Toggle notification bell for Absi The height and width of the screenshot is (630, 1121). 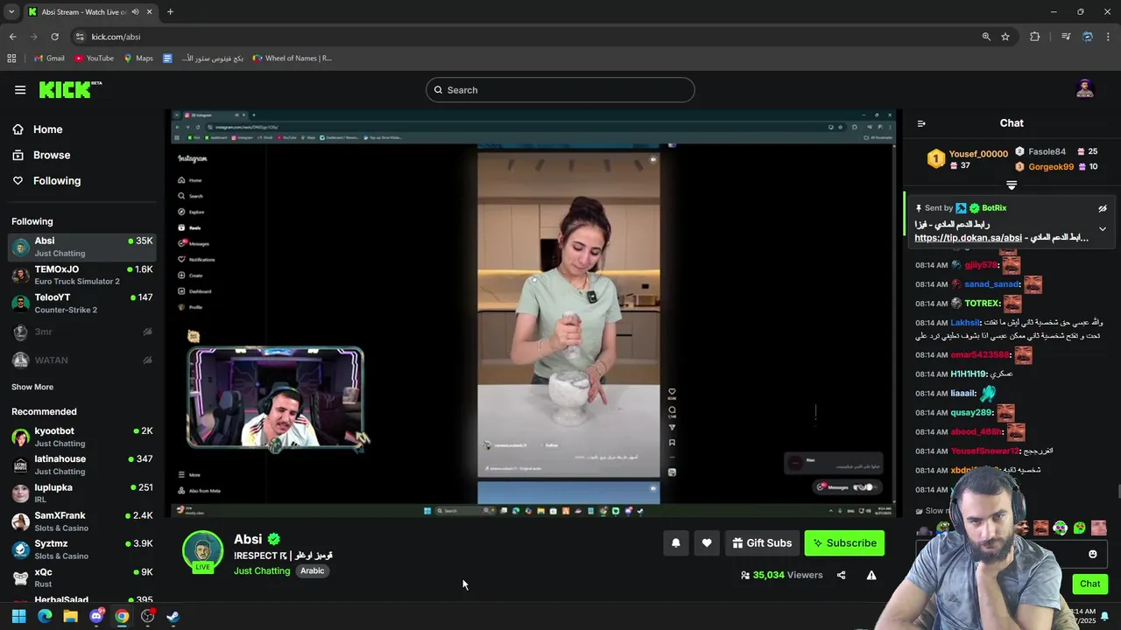click(x=675, y=543)
